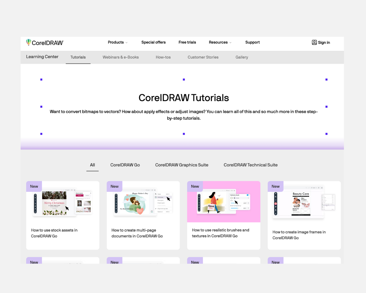Click the 'Want to convert bitmaps' description

pos(184,115)
